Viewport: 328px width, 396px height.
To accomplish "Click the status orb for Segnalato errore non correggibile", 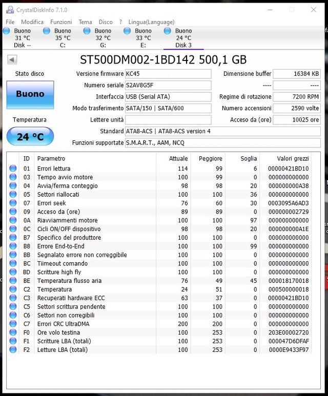I will coord(13,255).
